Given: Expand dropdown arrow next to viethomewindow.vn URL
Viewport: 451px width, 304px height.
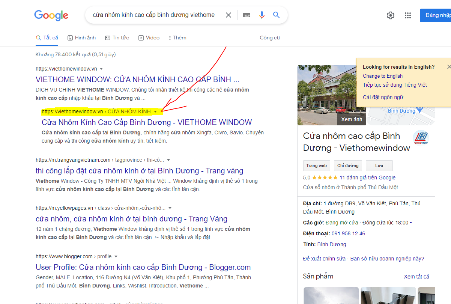Looking at the screenshot, I should (x=101, y=69).
